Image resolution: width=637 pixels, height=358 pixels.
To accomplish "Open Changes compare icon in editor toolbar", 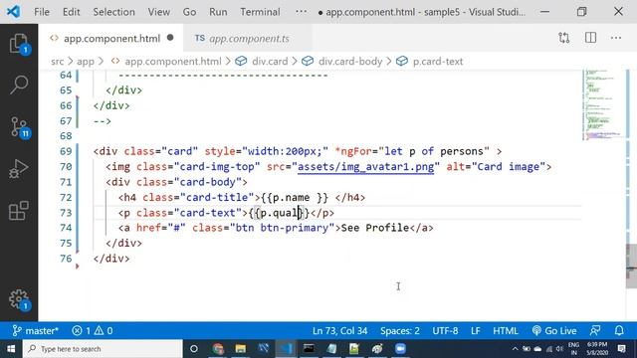I will tap(564, 38).
